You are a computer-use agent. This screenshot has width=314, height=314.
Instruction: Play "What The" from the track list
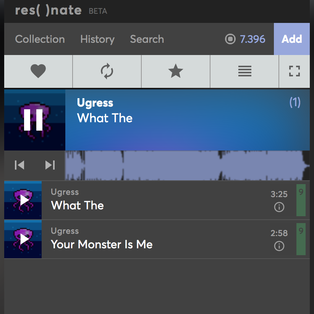point(24,200)
